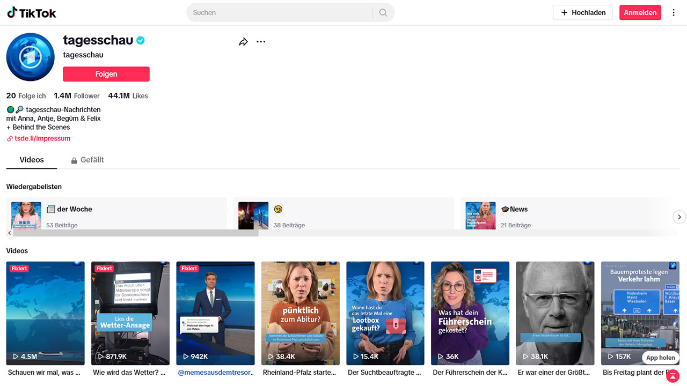Viewport: 687px width, 386px height.
Task: Click the Hochladen button
Action: (582, 13)
